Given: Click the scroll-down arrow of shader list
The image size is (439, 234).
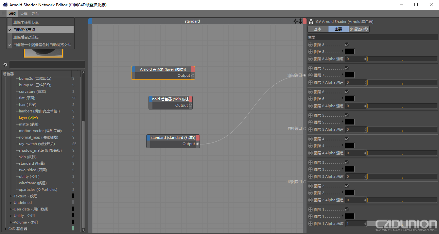Looking at the screenshot, I should pos(83,229).
